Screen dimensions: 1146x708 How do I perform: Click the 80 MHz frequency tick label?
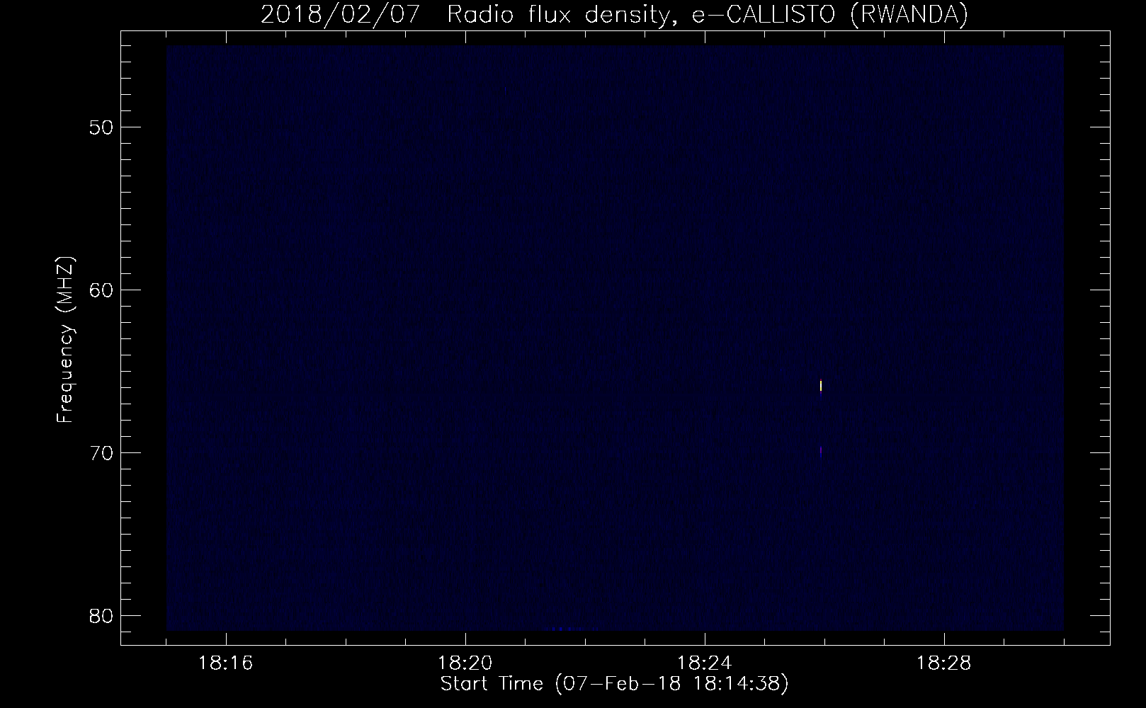point(100,616)
